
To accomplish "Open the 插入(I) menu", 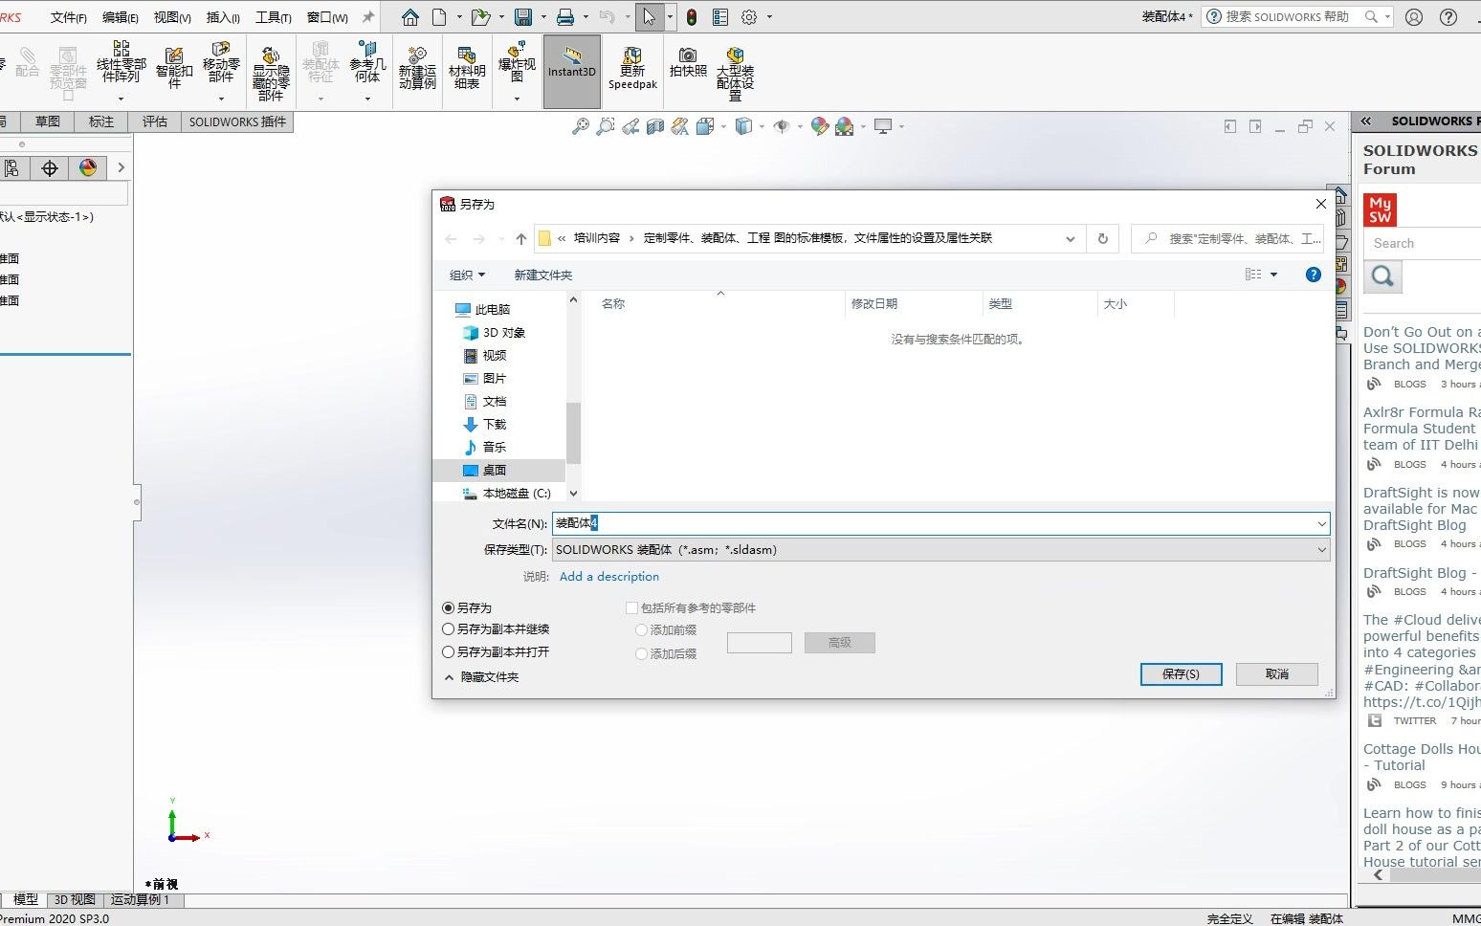I will [223, 17].
